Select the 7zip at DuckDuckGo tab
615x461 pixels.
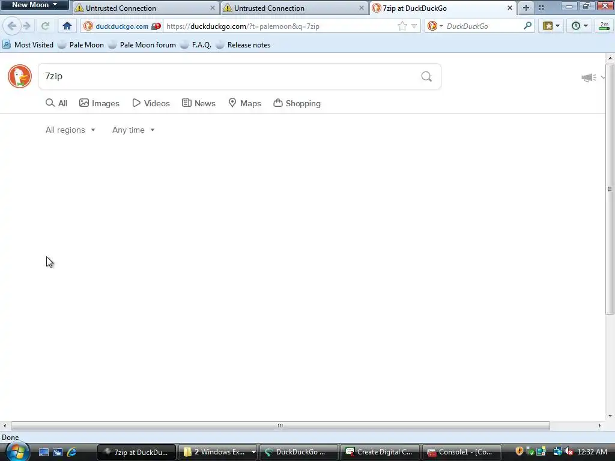click(443, 8)
